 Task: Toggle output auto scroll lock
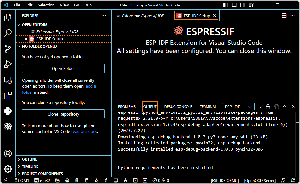click(268, 107)
